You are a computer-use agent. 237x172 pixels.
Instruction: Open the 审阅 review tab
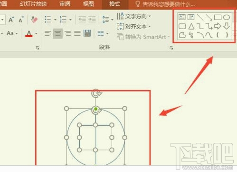pyautogui.click(x=65, y=4)
